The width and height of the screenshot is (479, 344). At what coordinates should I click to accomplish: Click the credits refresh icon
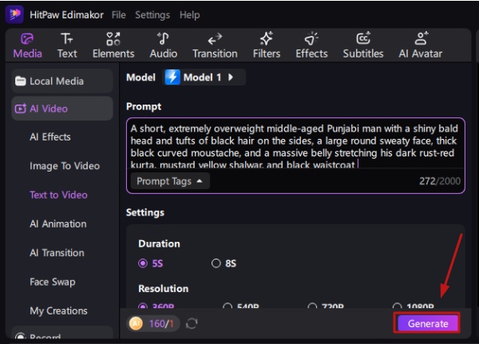192,324
